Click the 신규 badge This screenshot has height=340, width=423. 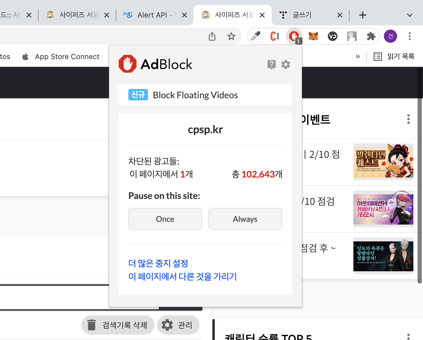138,95
